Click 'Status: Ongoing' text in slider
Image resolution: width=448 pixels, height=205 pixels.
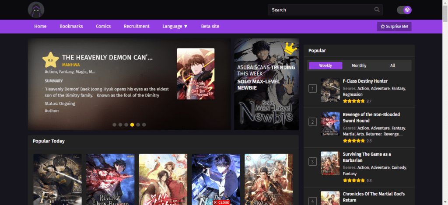60,103
